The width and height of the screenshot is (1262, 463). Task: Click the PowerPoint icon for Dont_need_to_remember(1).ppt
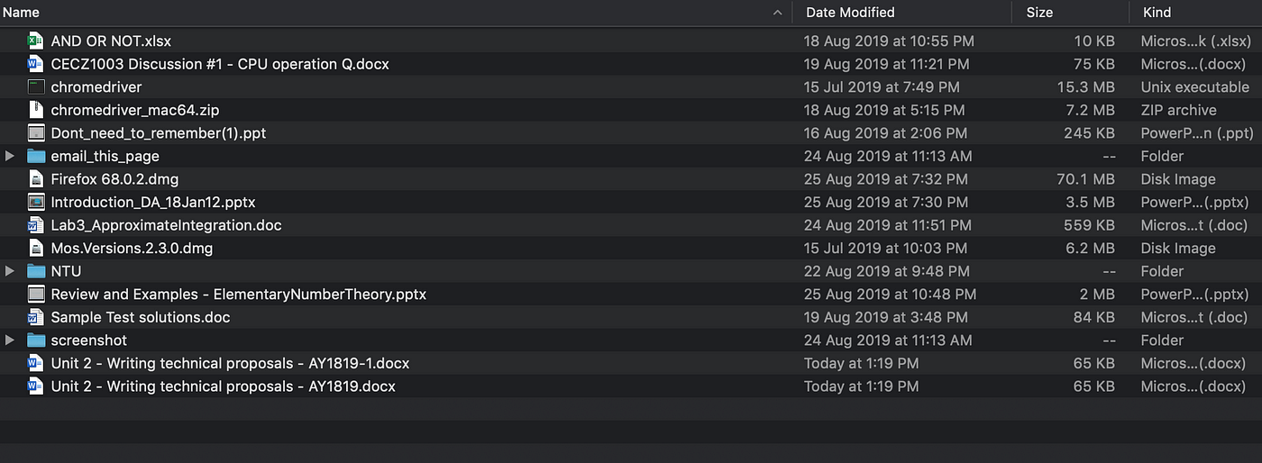(35, 133)
